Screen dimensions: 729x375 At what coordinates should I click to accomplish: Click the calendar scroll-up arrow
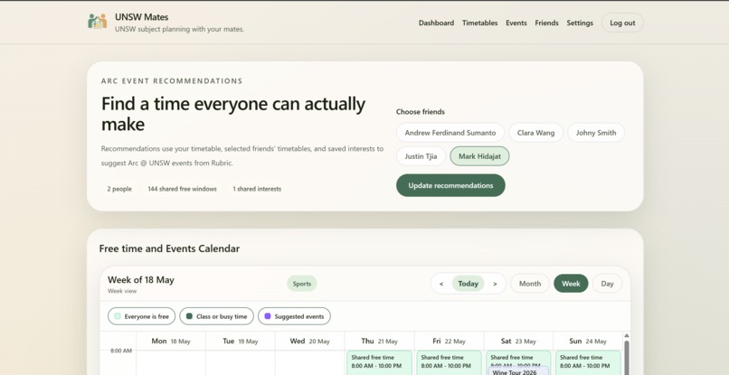626,335
